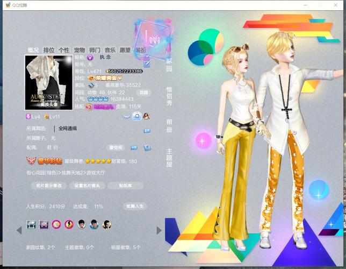This screenshot has width=346, height=269.
Task: Open the 贴纸库 sticker library
Action: (x=125, y=186)
